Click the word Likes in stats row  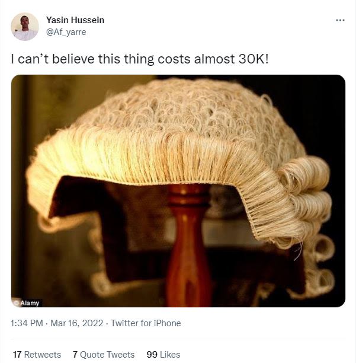(170, 355)
